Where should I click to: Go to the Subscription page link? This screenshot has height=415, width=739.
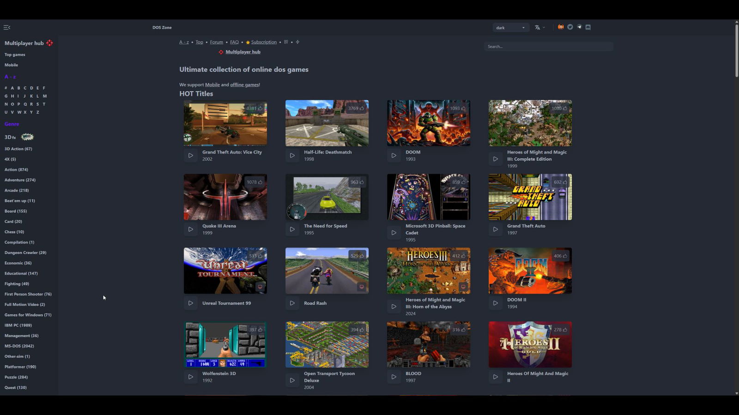point(264,42)
